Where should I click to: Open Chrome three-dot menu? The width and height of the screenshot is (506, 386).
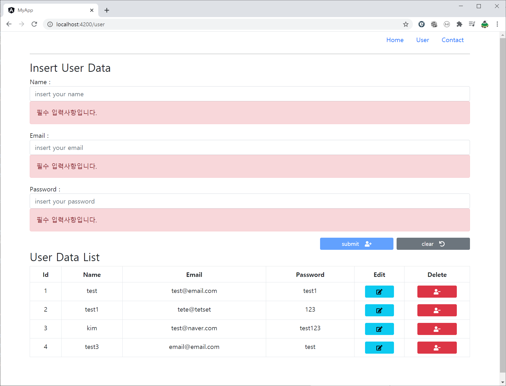497,24
